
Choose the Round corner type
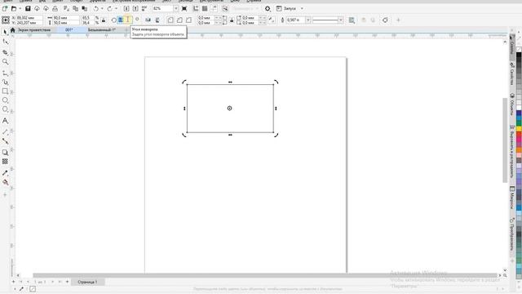[x=170, y=20]
